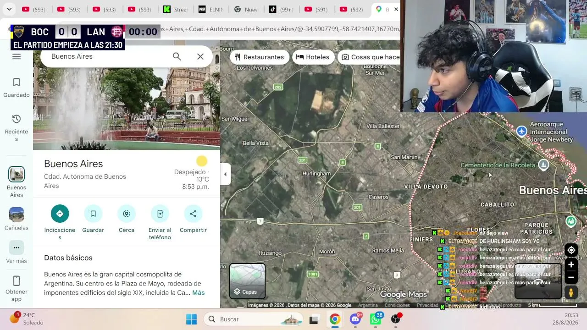Click the Ituzaingó label on the map
Screen dimensions: 587x330
coord(270,253)
